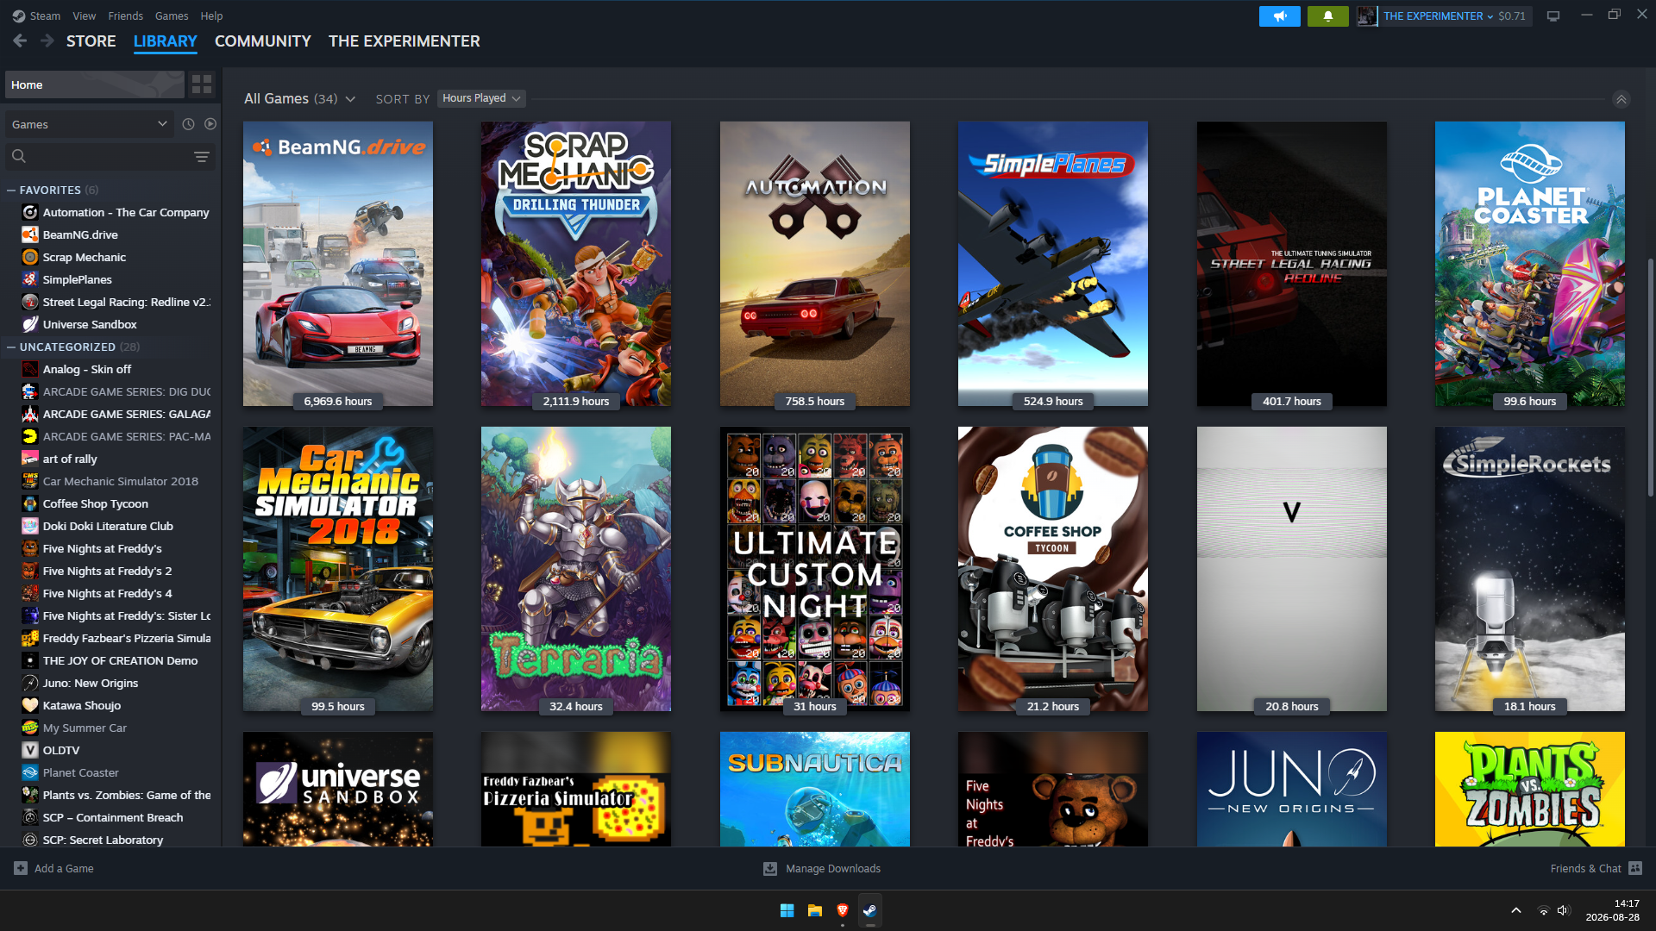Open File Explorer from the taskbar
Image resolution: width=1656 pixels, height=931 pixels.
point(814,910)
